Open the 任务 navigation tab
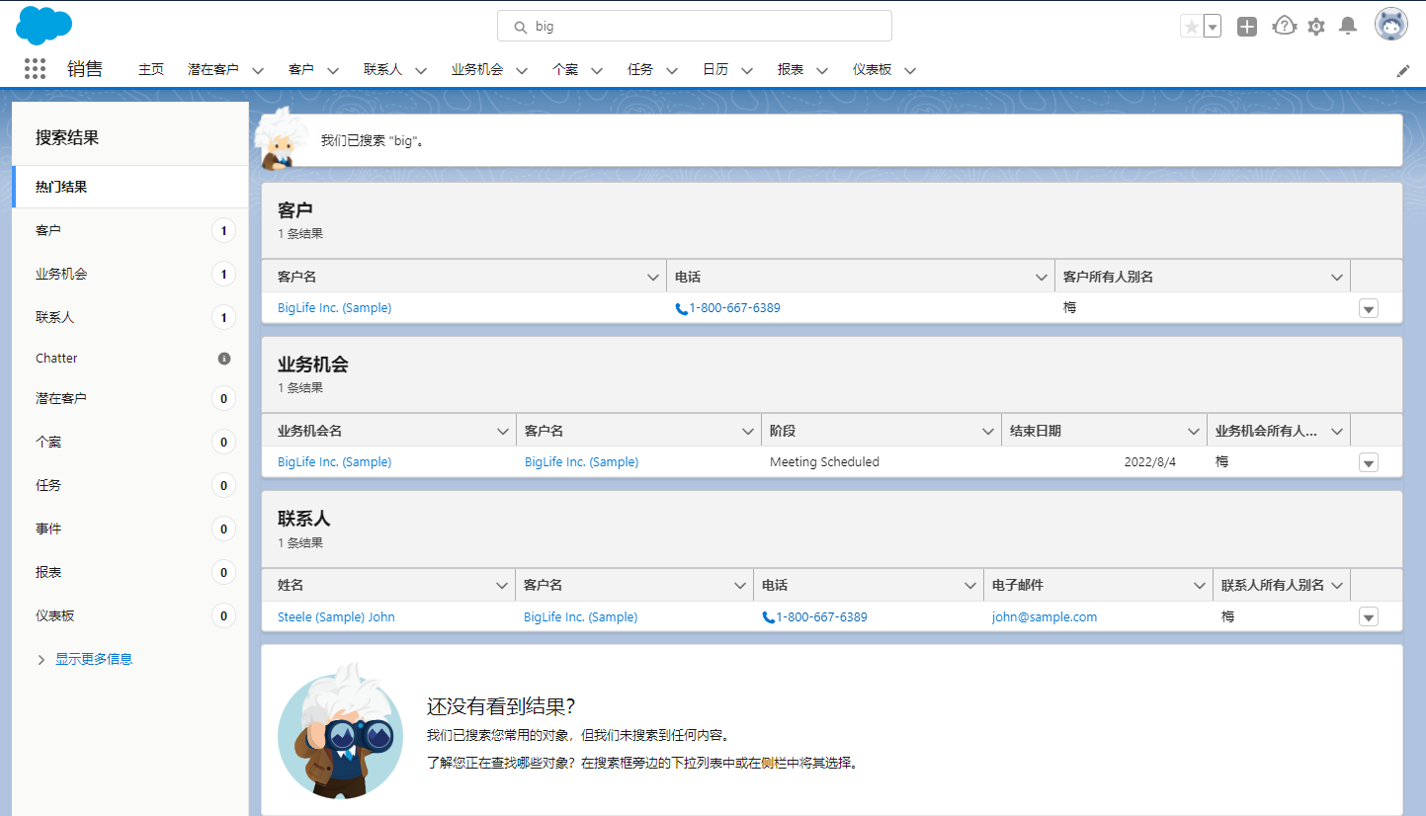1426x816 pixels. [x=640, y=69]
